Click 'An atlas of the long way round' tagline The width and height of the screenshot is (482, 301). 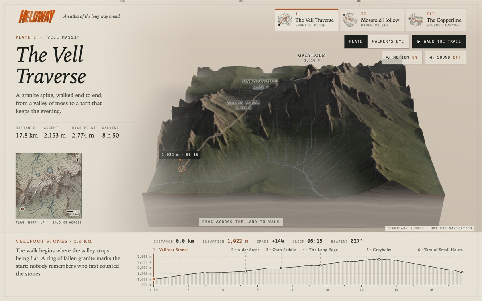click(92, 16)
